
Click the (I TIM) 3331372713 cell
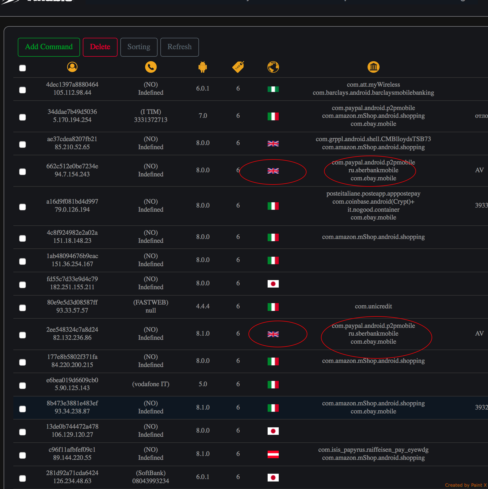coord(151,116)
